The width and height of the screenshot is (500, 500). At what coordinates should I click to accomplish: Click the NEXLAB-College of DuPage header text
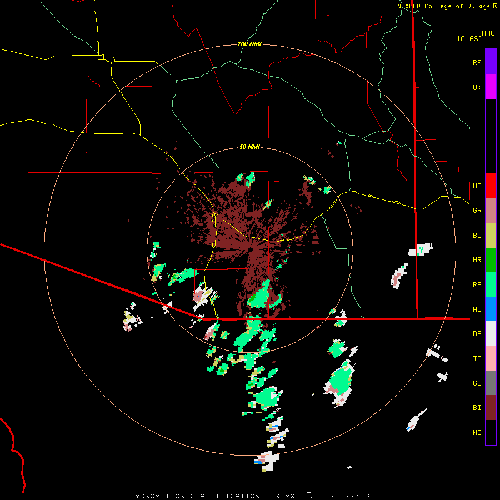pyautogui.click(x=443, y=6)
